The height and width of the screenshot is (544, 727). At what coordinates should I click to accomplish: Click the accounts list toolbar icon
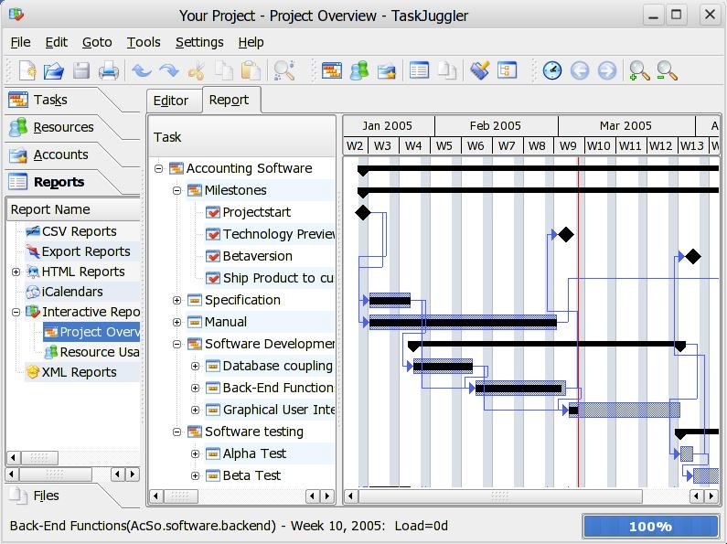click(x=386, y=71)
